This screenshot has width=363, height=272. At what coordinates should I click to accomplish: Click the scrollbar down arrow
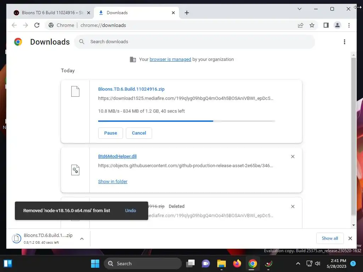(353, 225)
